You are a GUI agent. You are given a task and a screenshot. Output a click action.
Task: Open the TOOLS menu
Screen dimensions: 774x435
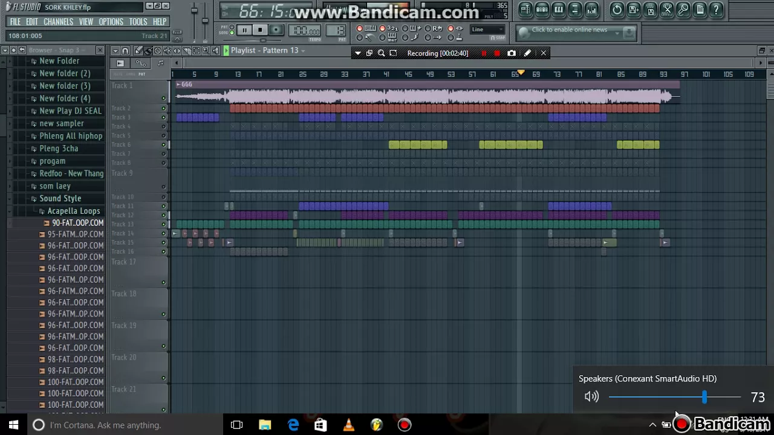tap(138, 22)
